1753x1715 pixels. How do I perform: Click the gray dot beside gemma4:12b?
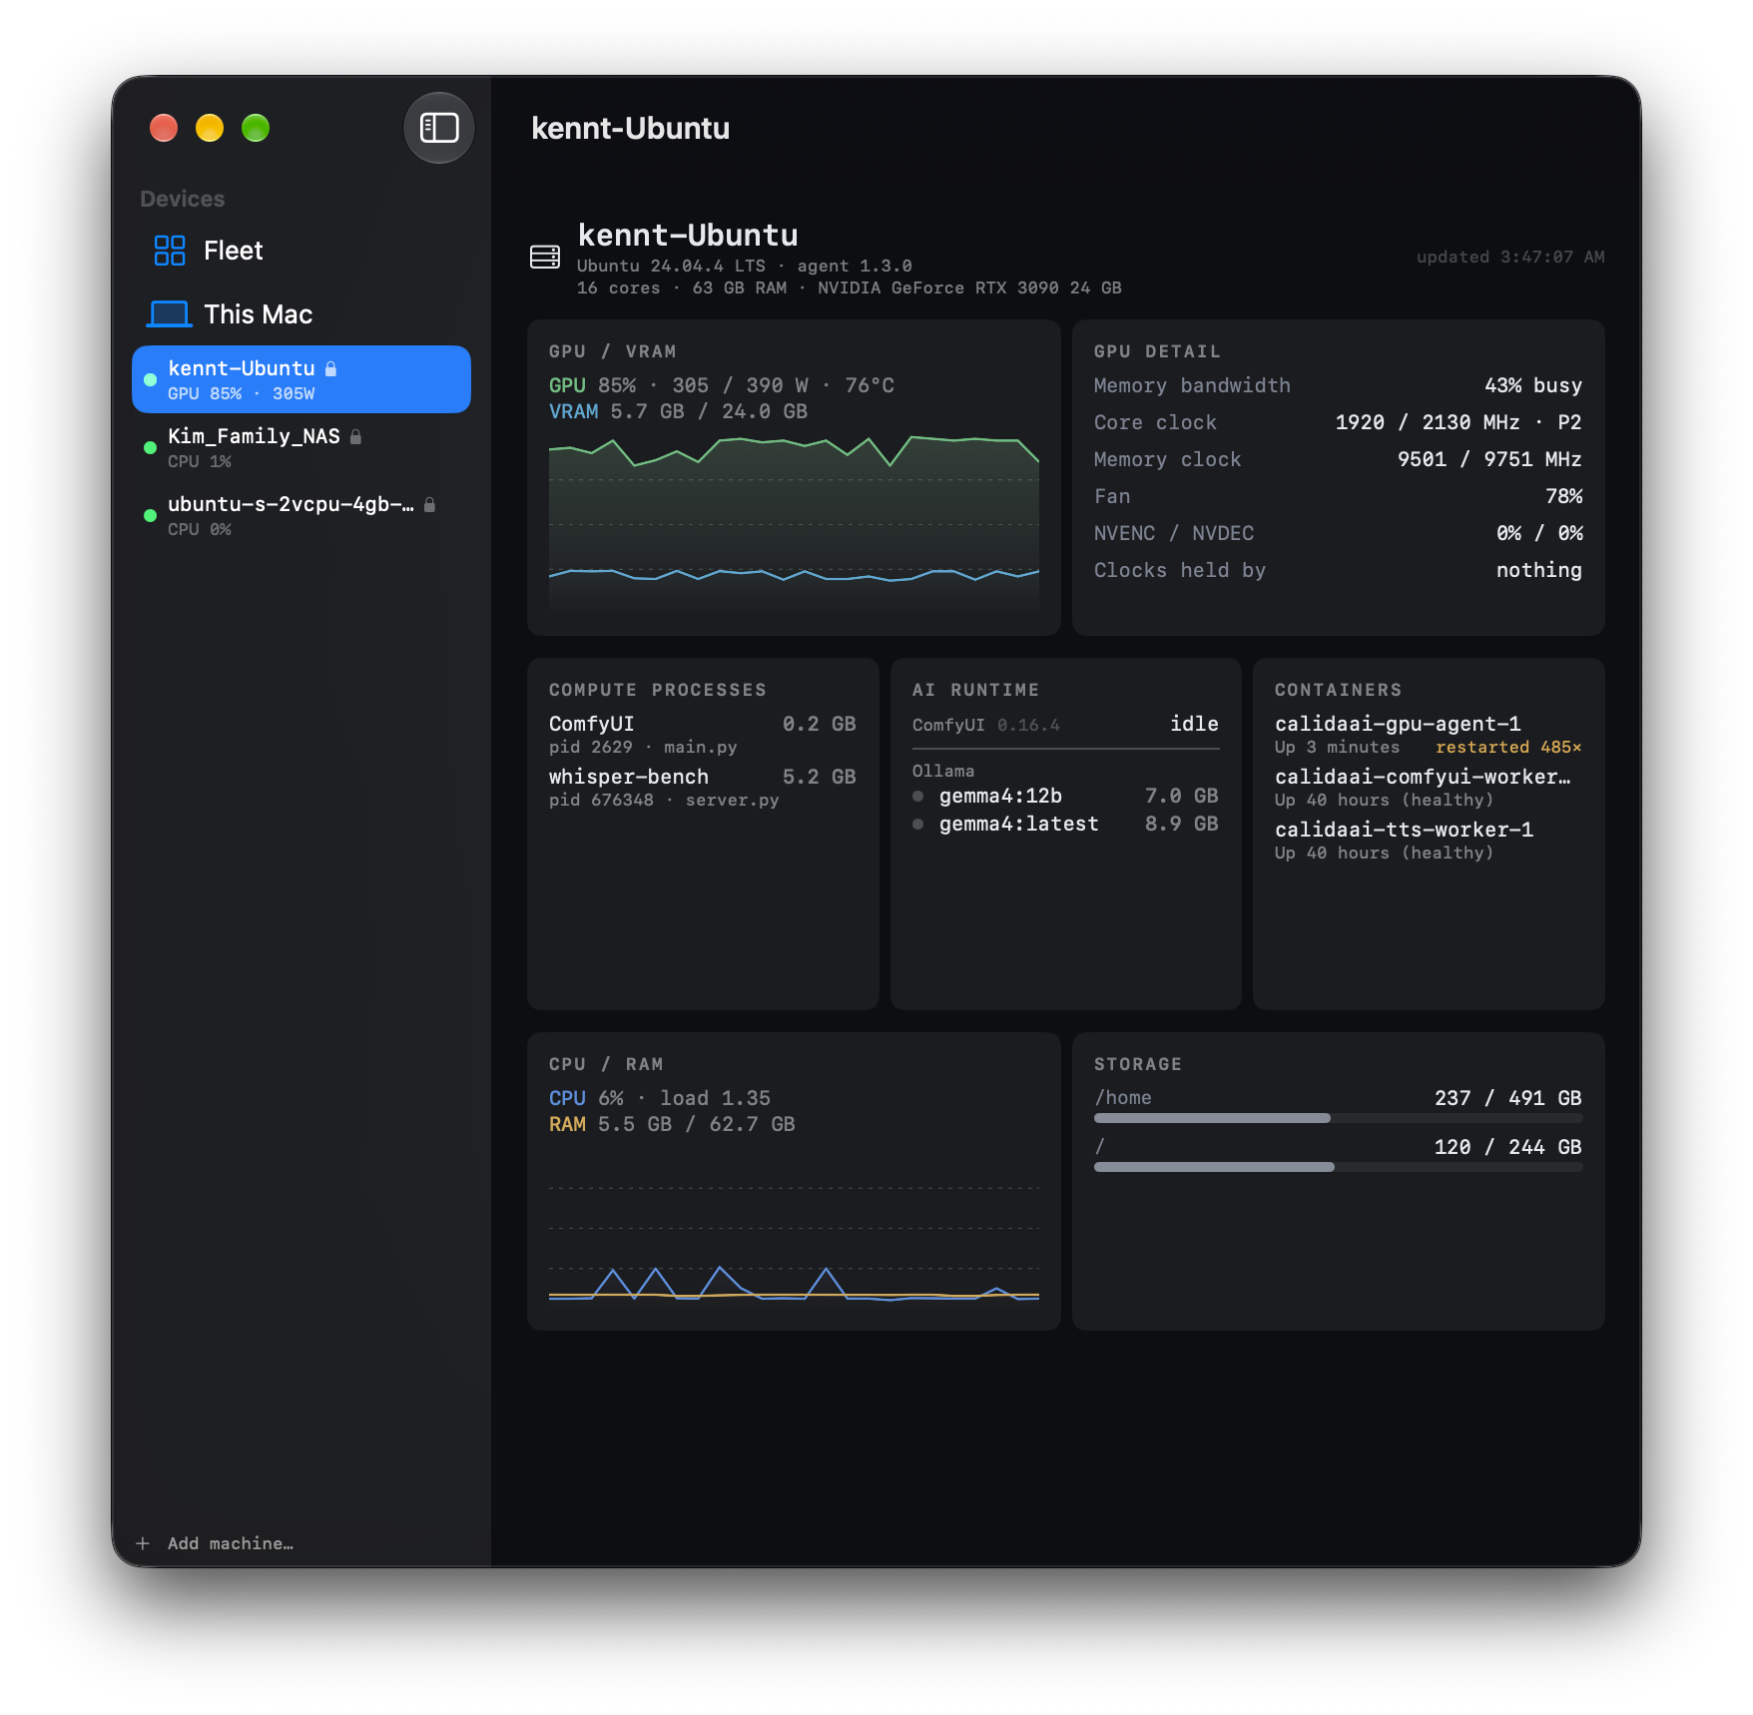918,796
